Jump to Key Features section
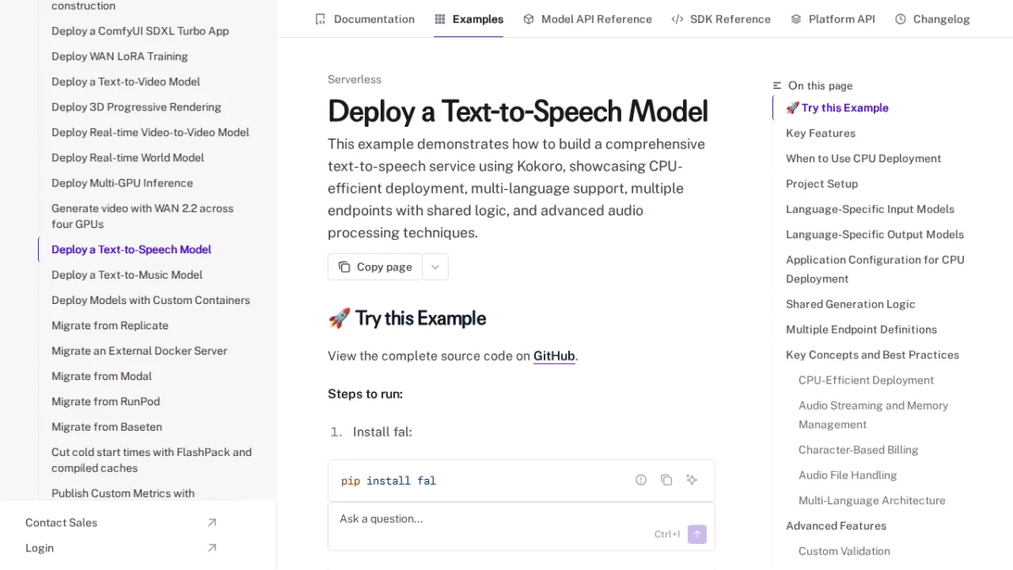The image size is (1013, 570). click(x=821, y=133)
